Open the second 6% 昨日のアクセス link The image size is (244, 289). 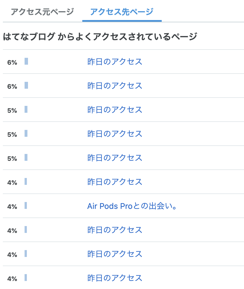pos(115,86)
